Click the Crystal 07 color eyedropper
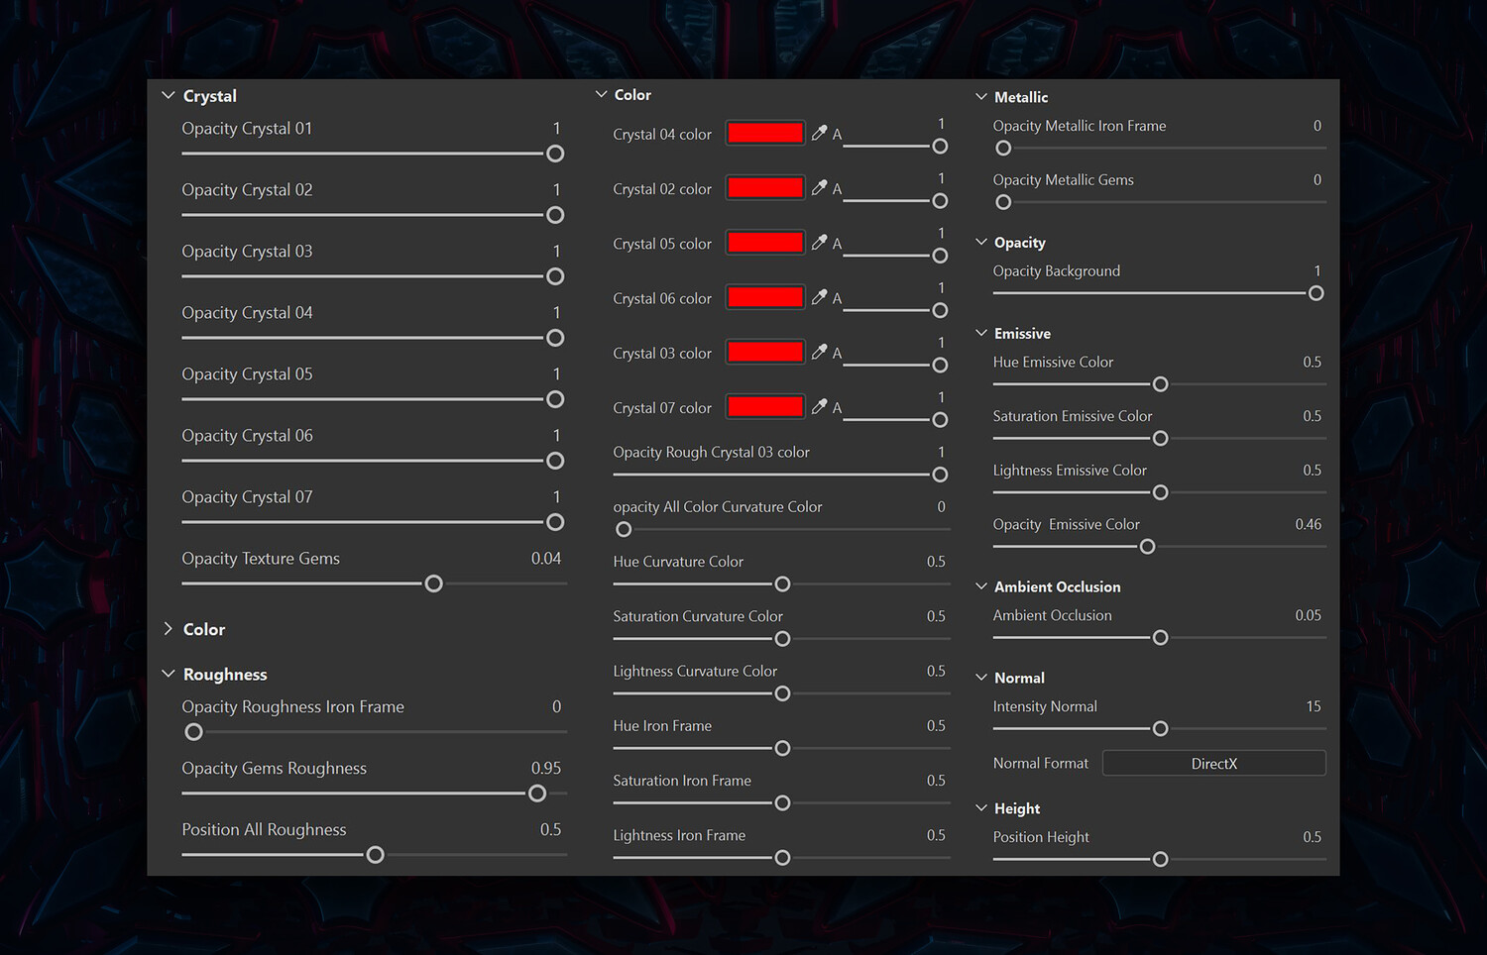Screen dimensions: 1487x955 (x=819, y=406)
